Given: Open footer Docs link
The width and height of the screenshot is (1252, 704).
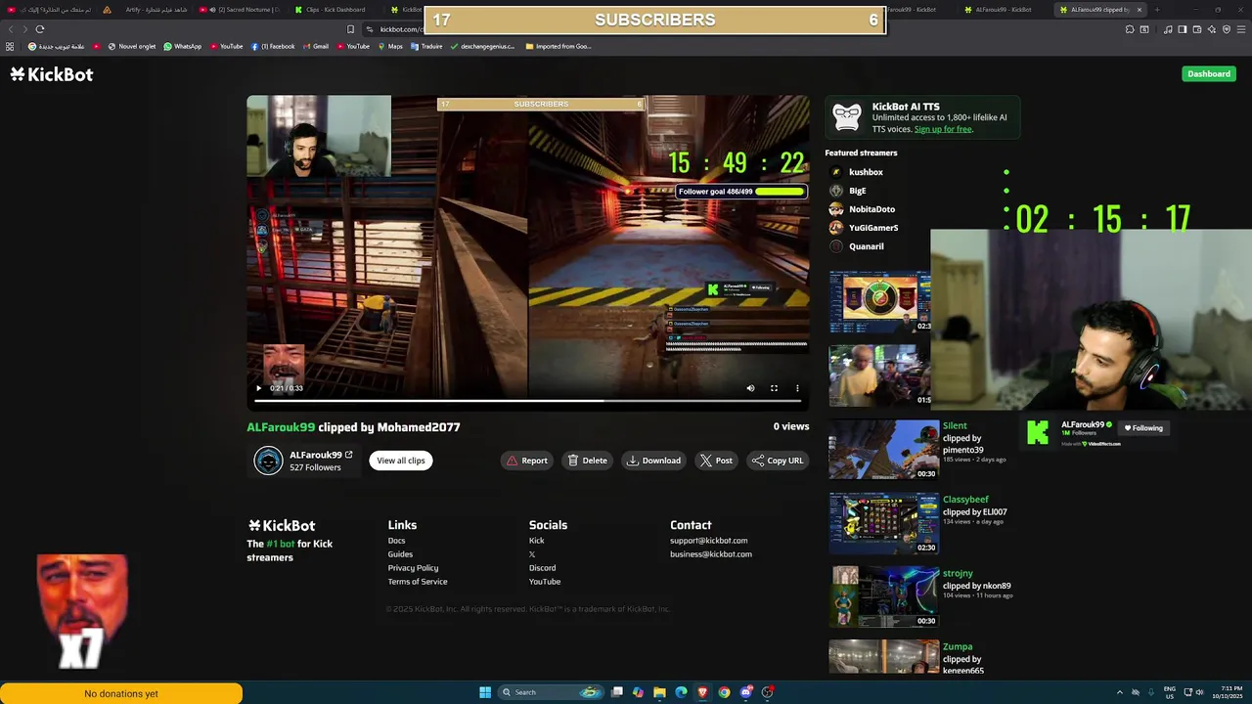Looking at the screenshot, I should click(396, 541).
